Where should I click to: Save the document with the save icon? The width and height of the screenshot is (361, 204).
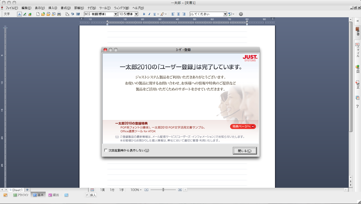click(48, 14)
